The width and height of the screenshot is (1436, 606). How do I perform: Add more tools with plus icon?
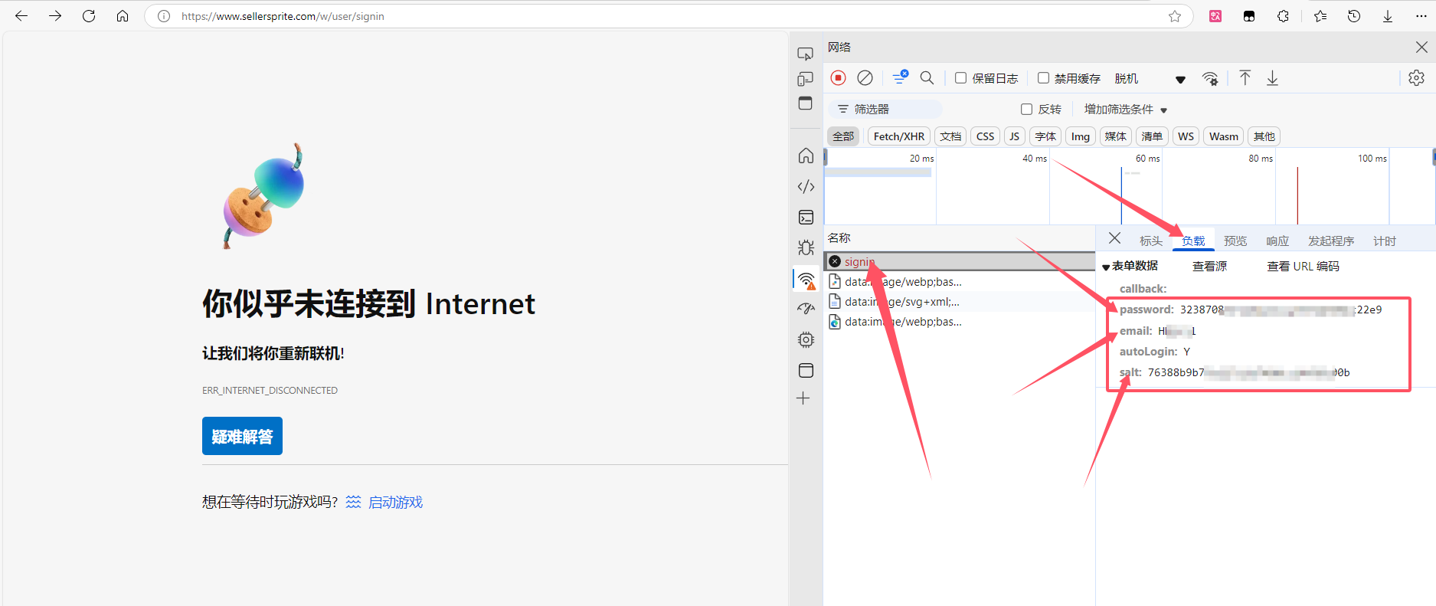803,398
